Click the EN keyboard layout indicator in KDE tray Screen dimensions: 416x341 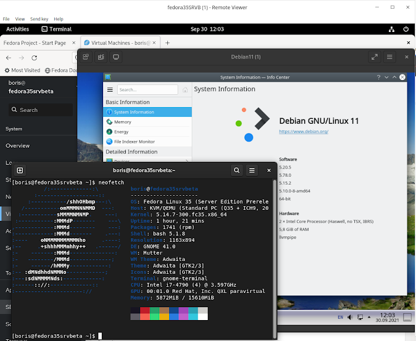(340, 317)
